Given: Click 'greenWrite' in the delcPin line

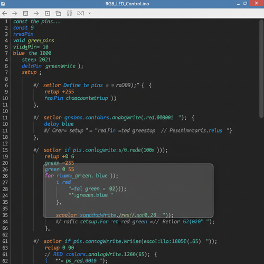Looking at the screenshot, I should pyautogui.click(x=60, y=66).
